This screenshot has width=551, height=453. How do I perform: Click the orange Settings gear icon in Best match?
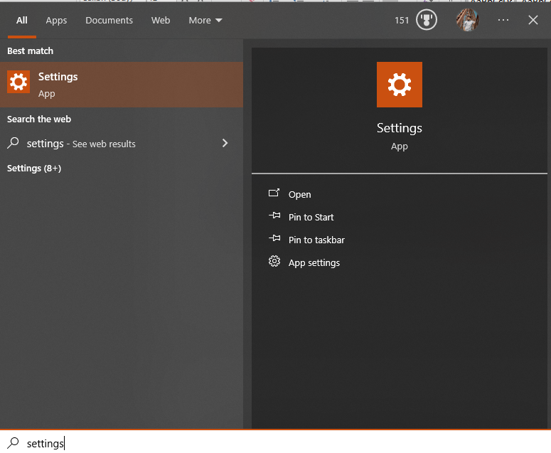[x=18, y=82]
